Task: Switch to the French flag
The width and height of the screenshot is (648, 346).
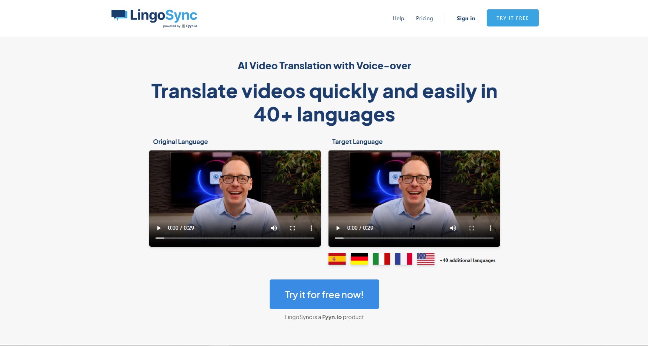Action: (403, 259)
